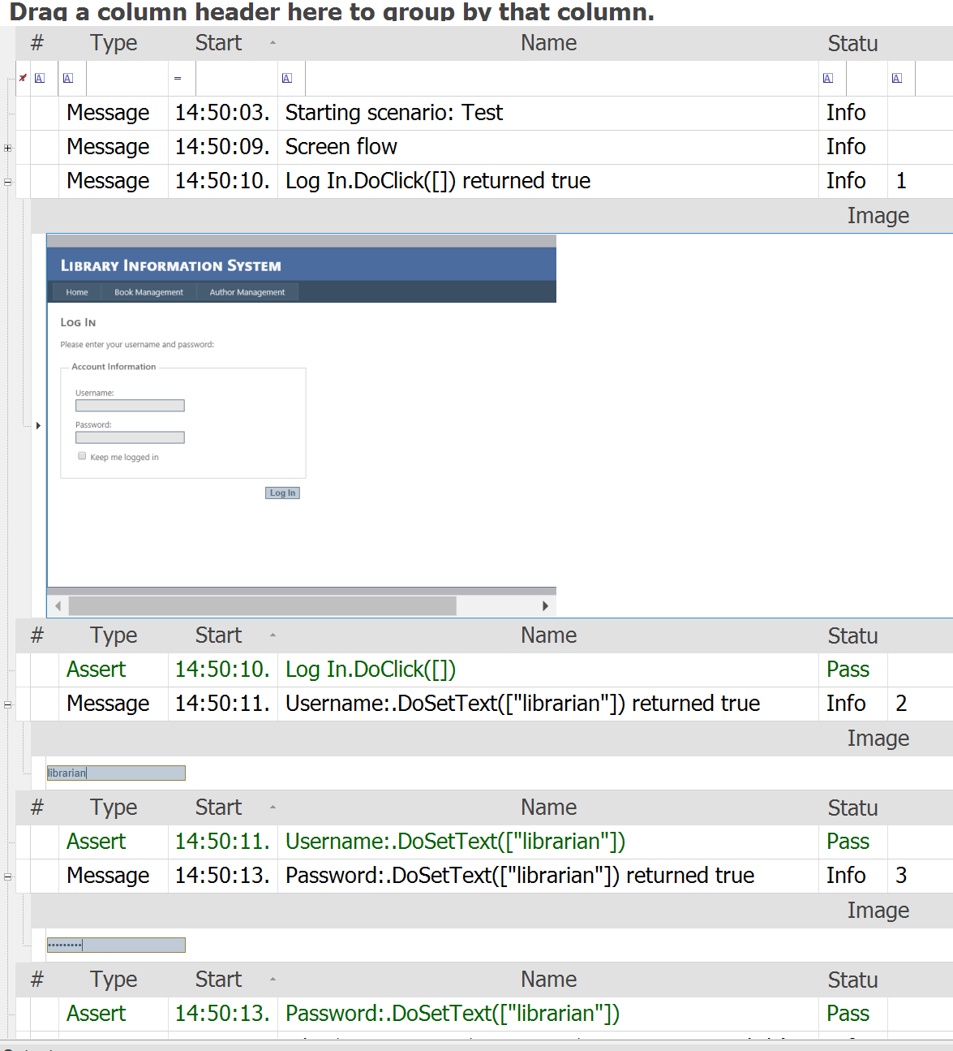
Task: Click the right scroll arrow below the screenshot
Action: 545,606
